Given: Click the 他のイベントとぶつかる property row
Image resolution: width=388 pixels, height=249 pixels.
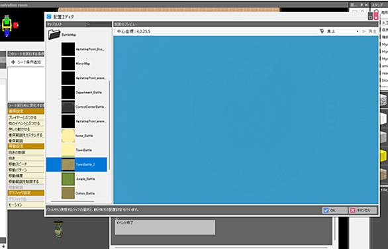Looking at the screenshot, I should (x=26, y=123).
